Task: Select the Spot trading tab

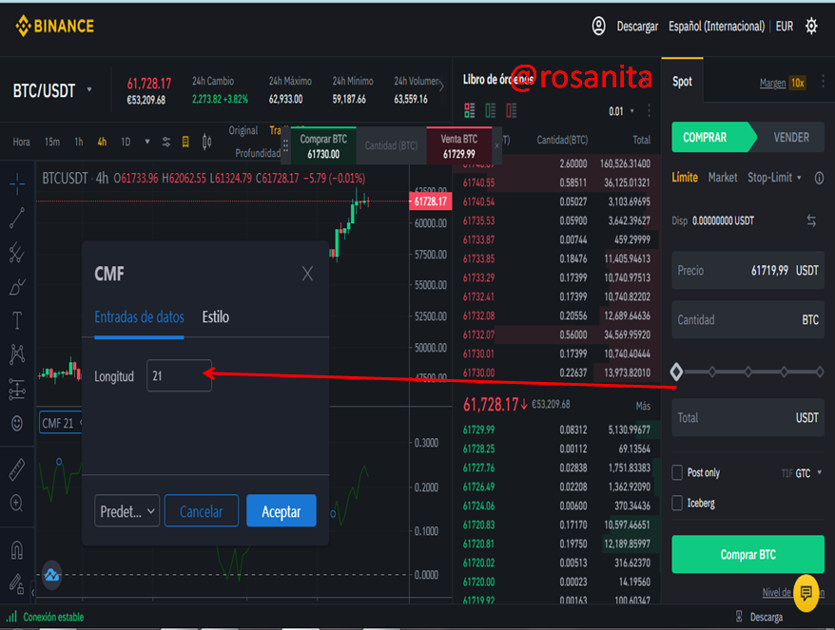Action: click(x=682, y=82)
